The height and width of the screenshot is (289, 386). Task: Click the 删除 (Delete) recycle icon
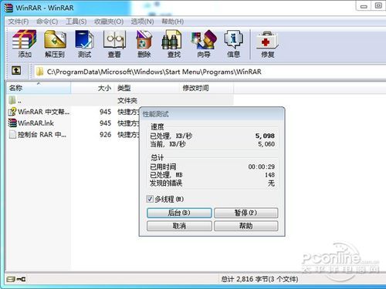click(x=144, y=43)
